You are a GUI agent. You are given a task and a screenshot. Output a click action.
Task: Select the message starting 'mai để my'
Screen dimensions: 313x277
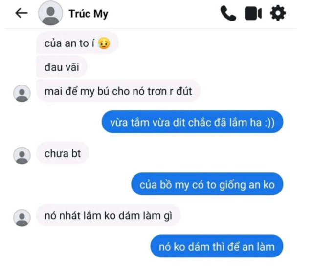[118, 91]
